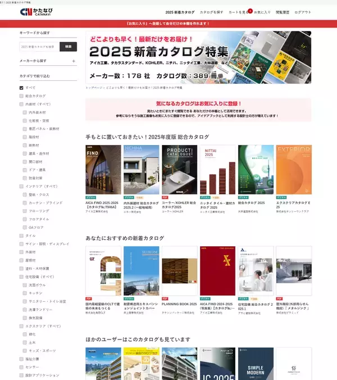Image resolution: width=337 pixels, height=380 pixels.
Task: Check the フローリング checkbox
Action: pyautogui.click(x=25, y=211)
